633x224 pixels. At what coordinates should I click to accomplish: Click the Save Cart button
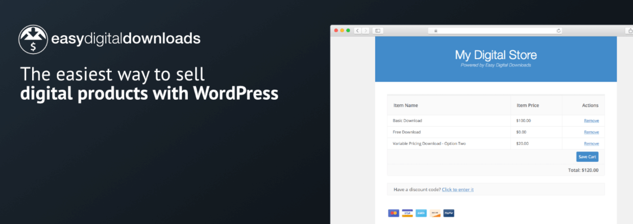(587, 157)
